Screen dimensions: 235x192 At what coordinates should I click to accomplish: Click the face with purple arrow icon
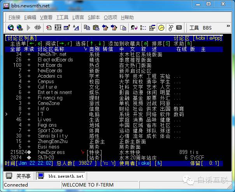134,28
